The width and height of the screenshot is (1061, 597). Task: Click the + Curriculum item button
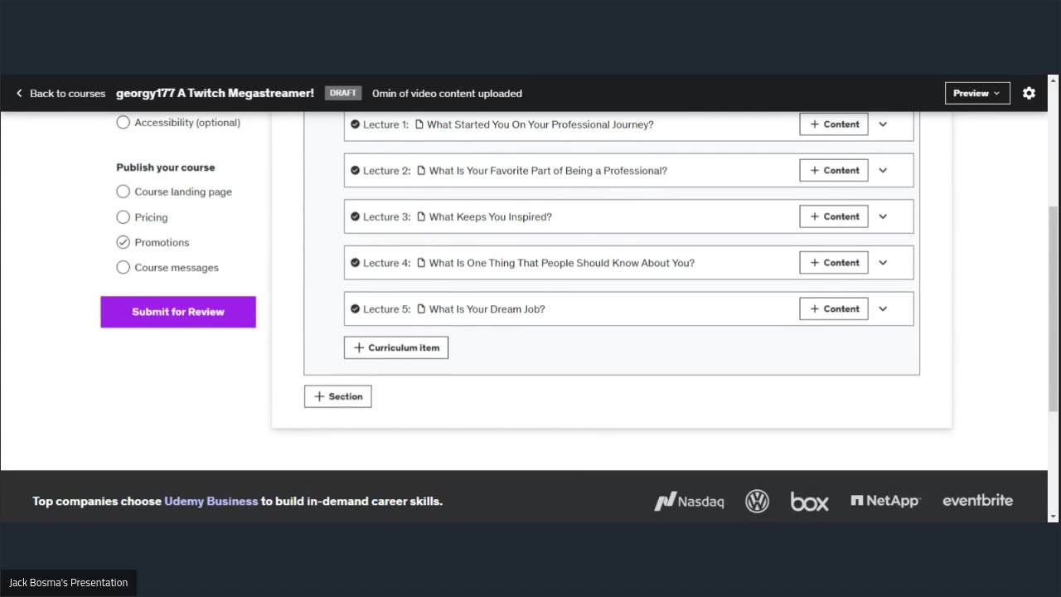[396, 347]
